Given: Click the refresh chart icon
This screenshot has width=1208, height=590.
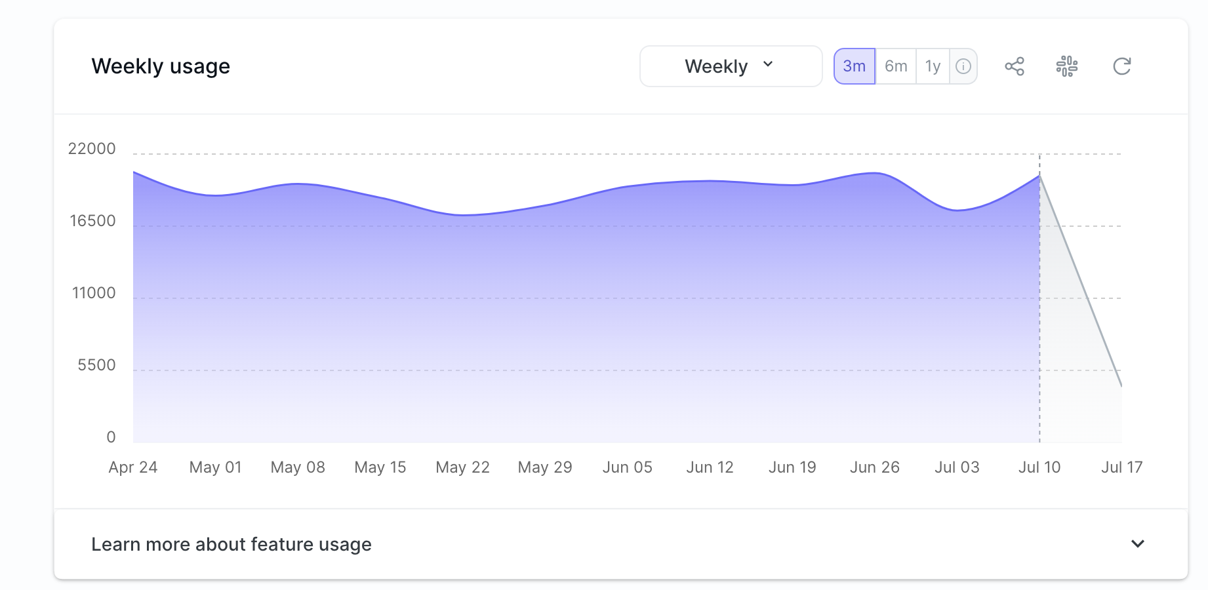Looking at the screenshot, I should (1121, 66).
